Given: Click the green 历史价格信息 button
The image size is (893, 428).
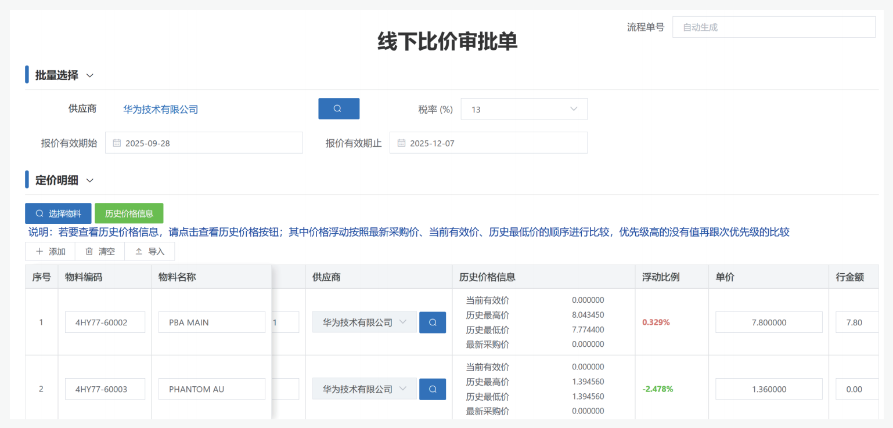Looking at the screenshot, I should [129, 213].
